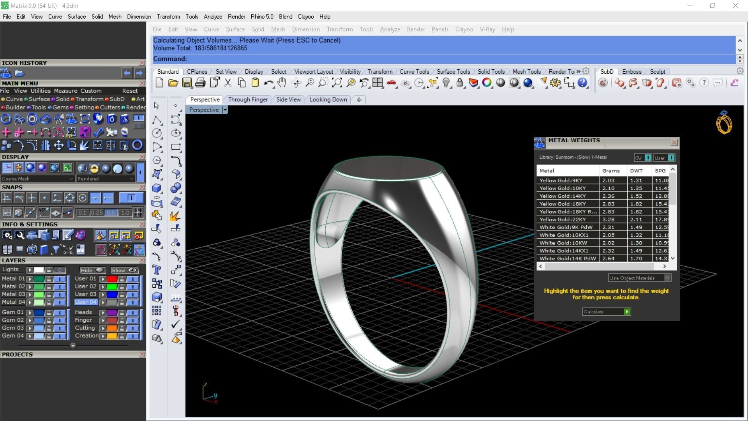Open the Perspective viewport title dropdown arrow

tap(225, 110)
